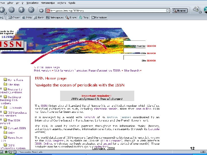Expand the ISSN products and services node

click(x=1, y=112)
